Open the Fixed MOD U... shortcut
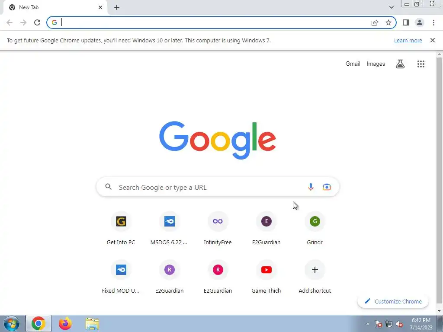Viewport: 443px width, 332px height. [121, 277]
